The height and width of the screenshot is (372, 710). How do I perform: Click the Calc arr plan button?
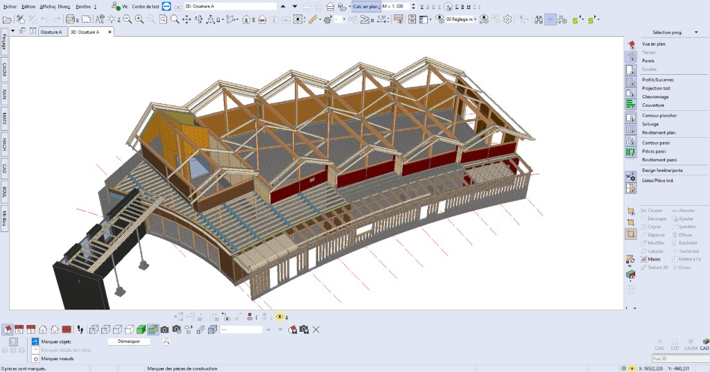click(366, 6)
